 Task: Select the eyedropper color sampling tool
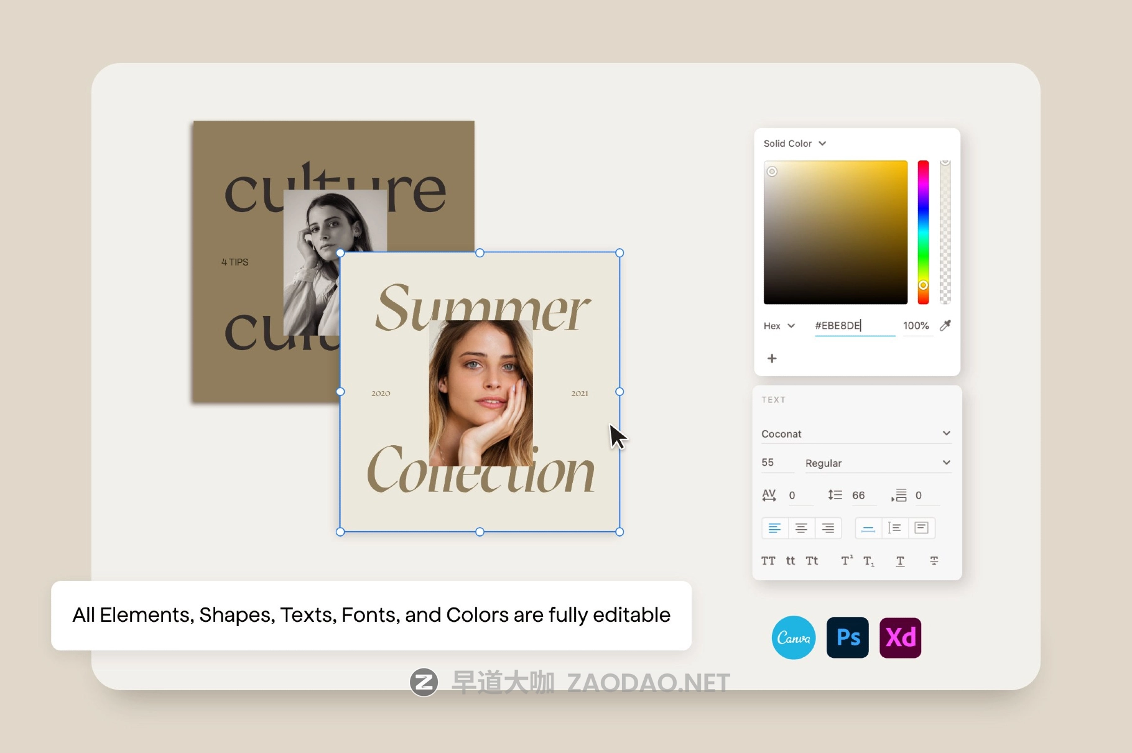click(945, 325)
